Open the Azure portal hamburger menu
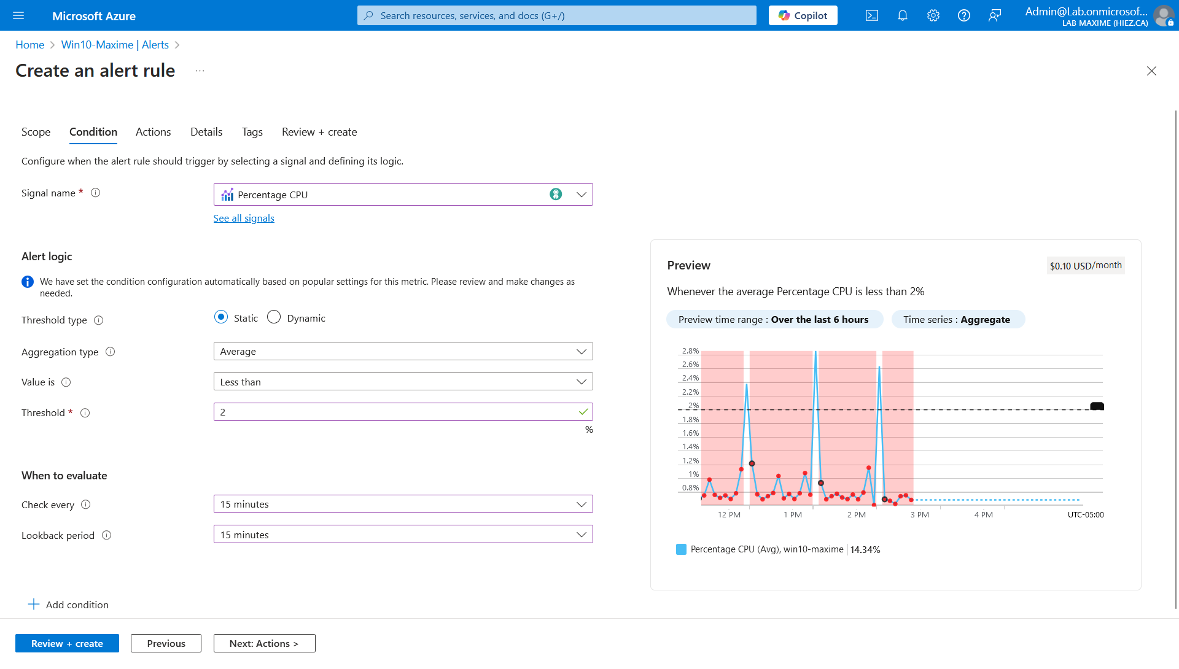This screenshot has width=1179, height=669. click(18, 15)
